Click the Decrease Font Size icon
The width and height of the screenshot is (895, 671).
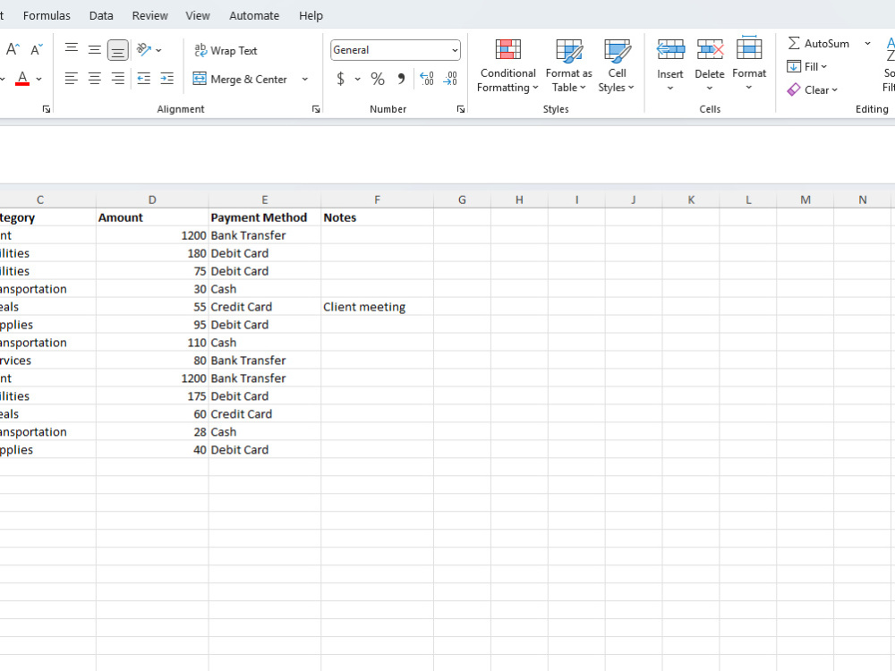tap(37, 49)
